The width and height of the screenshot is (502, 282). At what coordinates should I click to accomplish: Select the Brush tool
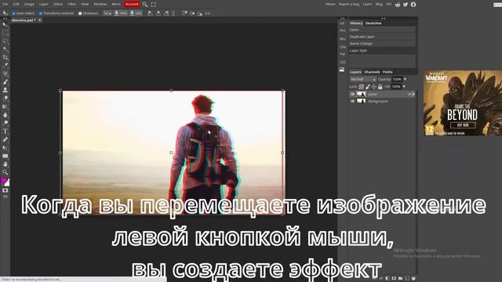pos(5,81)
